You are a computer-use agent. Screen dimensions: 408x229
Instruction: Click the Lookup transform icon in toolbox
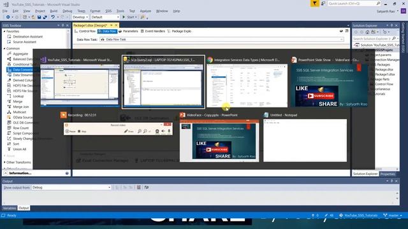pos(9,96)
